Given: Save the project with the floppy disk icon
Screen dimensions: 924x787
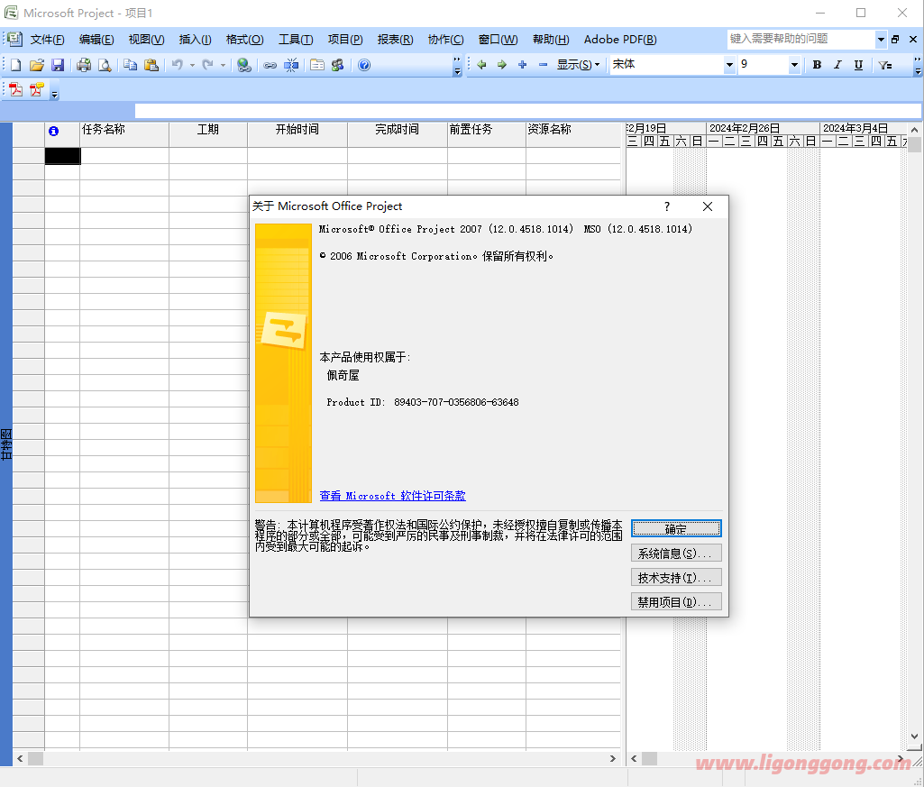Looking at the screenshot, I should click(x=57, y=65).
